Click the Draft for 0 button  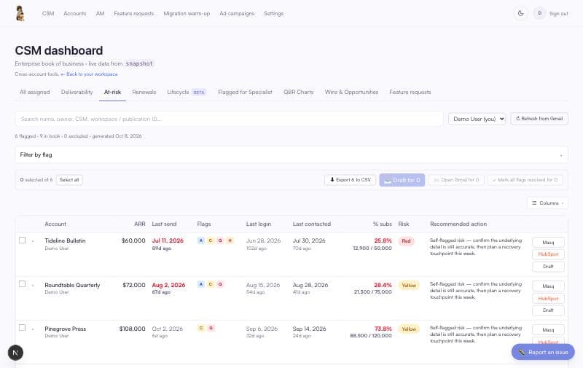(x=402, y=180)
